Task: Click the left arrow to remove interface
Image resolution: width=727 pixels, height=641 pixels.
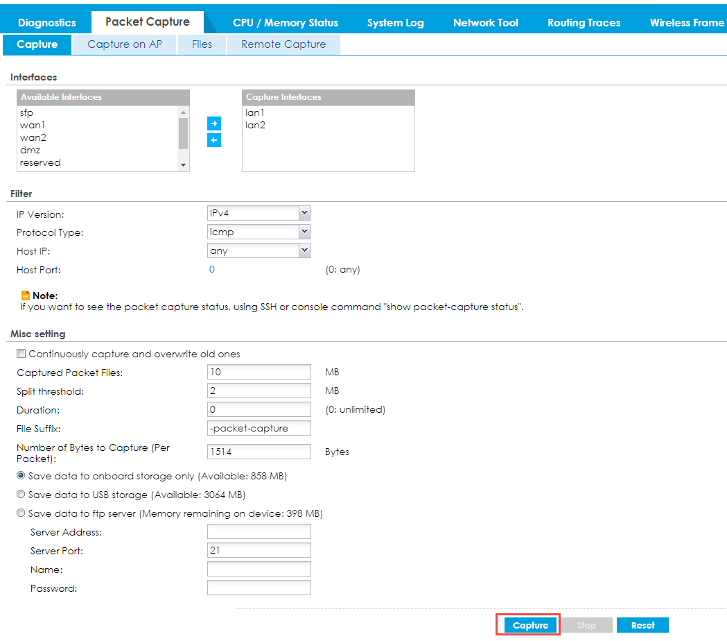Action: click(x=214, y=140)
